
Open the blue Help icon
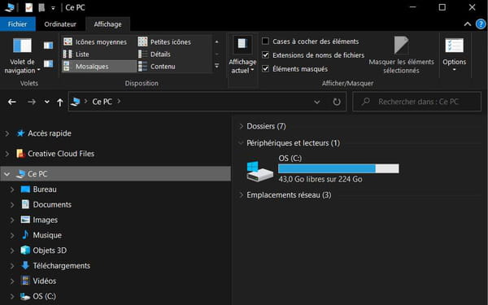click(481, 24)
